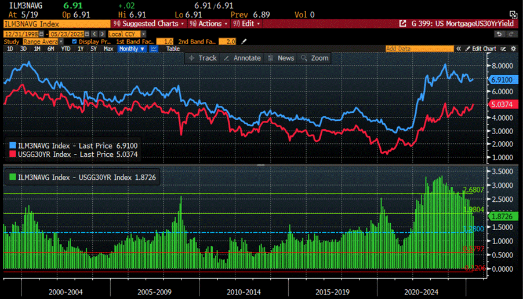Open the Actions dropdown menu
Viewport: 523px width, 299px height.
[x=208, y=24]
